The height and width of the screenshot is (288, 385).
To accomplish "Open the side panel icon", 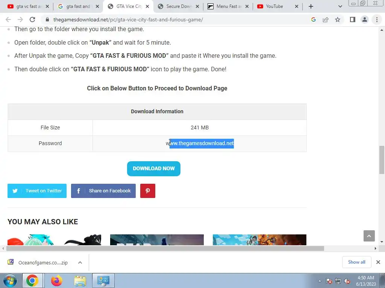I will click(353, 19).
